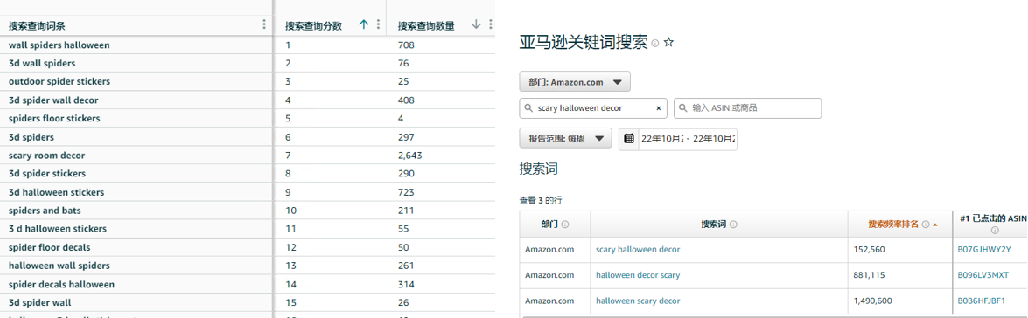This screenshot has width=1028, height=318.
Task: Click the info icon next to 部门 header
Action: tap(565, 225)
